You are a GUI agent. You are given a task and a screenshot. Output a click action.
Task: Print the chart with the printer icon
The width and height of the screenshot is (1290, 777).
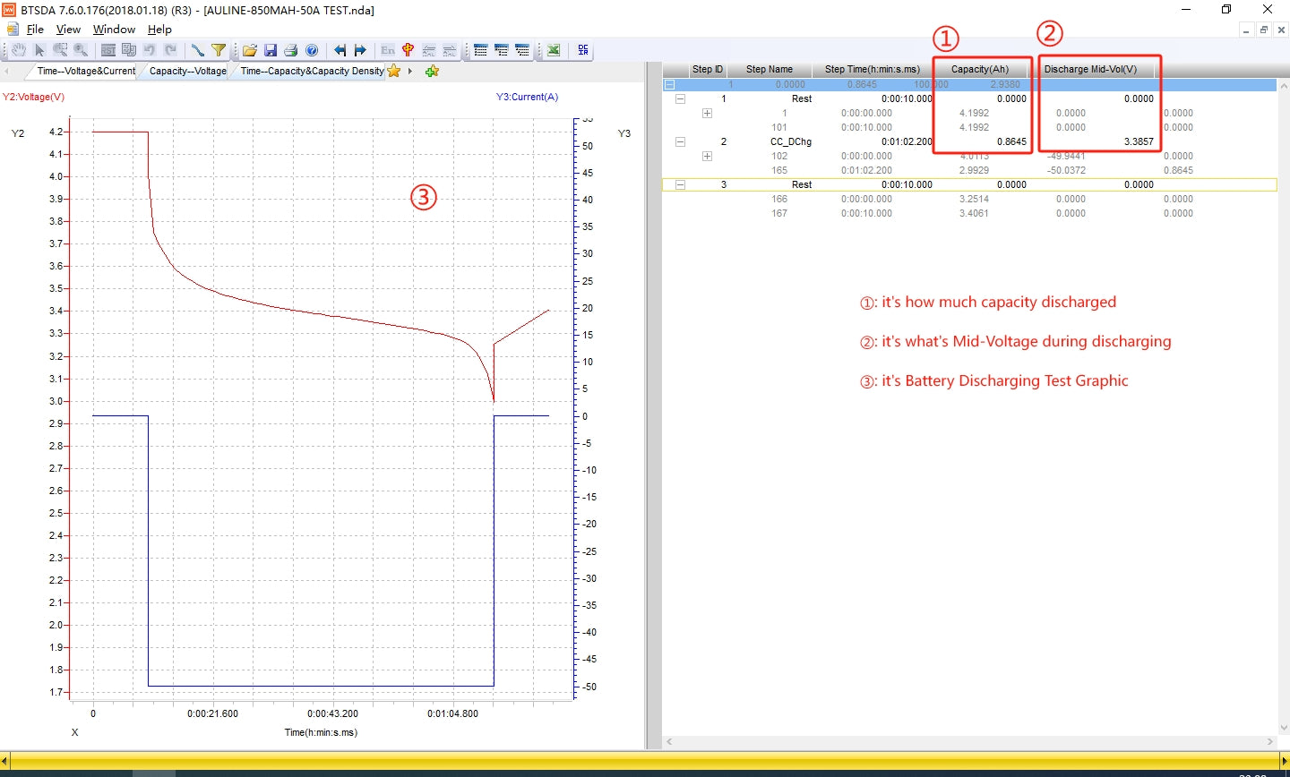click(x=290, y=50)
